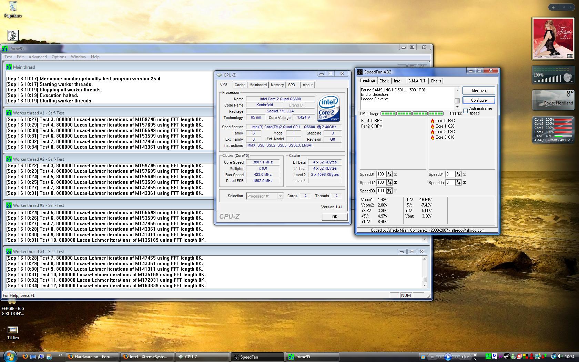Click the Configure button in SpeedFan
Image resolution: width=579 pixels, height=362 pixels.
click(479, 100)
